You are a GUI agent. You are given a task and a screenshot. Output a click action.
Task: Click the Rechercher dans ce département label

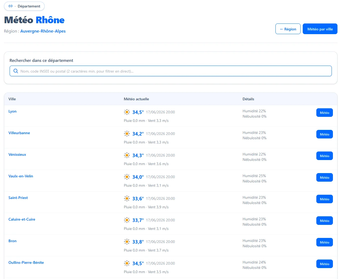click(x=41, y=60)
